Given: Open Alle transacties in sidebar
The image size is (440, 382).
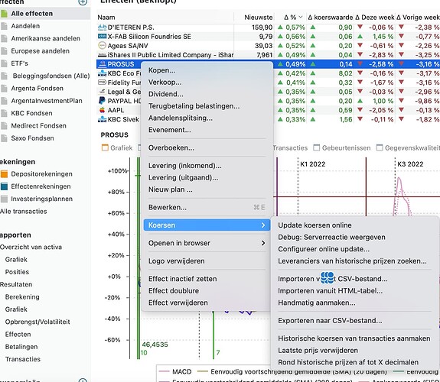Looking at the screenshot, I should pos(24,212).
